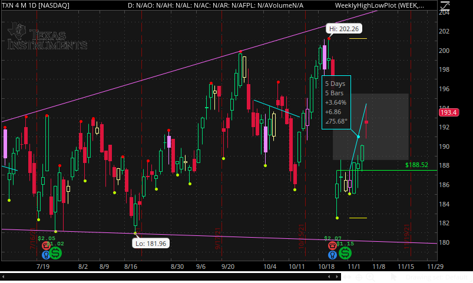
Task: Click the faint pan tool icon
Action: [347, 277]
